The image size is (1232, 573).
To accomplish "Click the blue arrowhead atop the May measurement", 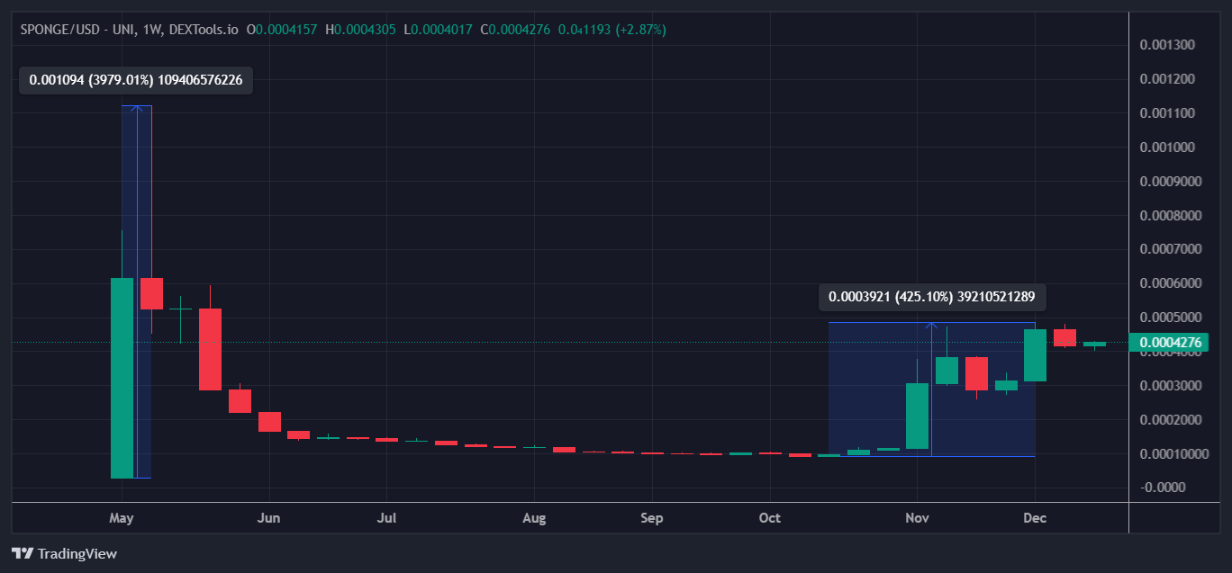I will (x=137, y=109).
